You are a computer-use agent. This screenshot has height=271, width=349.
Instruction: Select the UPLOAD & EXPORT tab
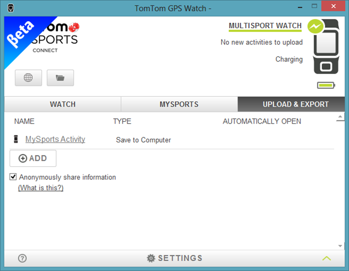291,104
